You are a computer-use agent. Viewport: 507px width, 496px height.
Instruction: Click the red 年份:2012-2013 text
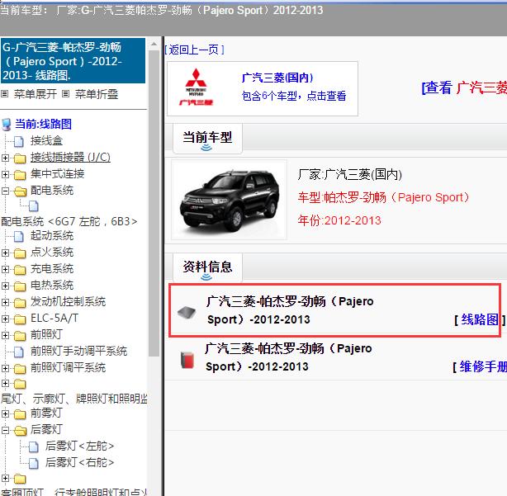click(x=339, y=220)
